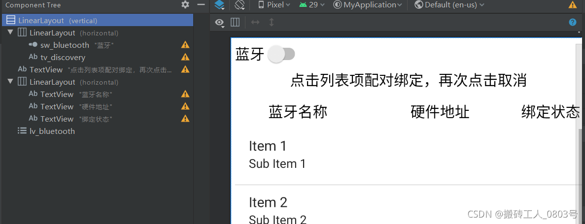
Task: Click Sub Item 1 text in the preview
Action: pos(277,163)
